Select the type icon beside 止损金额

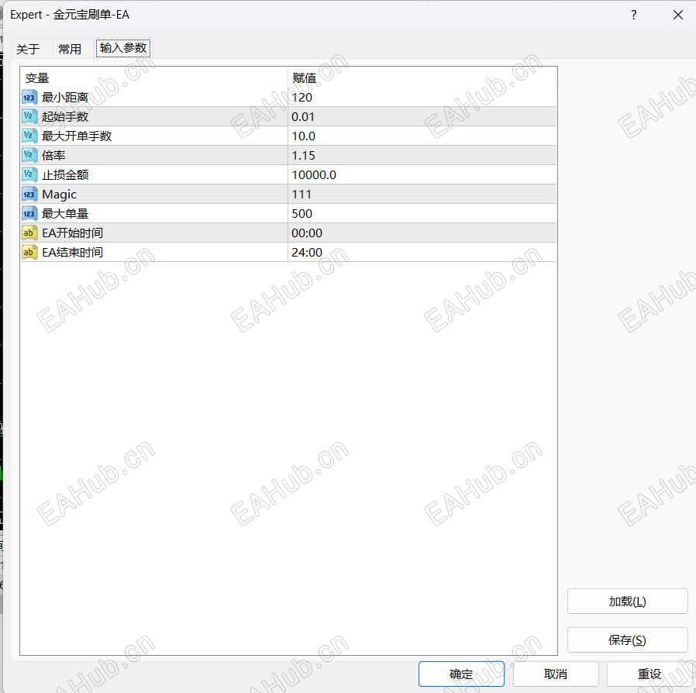click(x=29, y=174)
